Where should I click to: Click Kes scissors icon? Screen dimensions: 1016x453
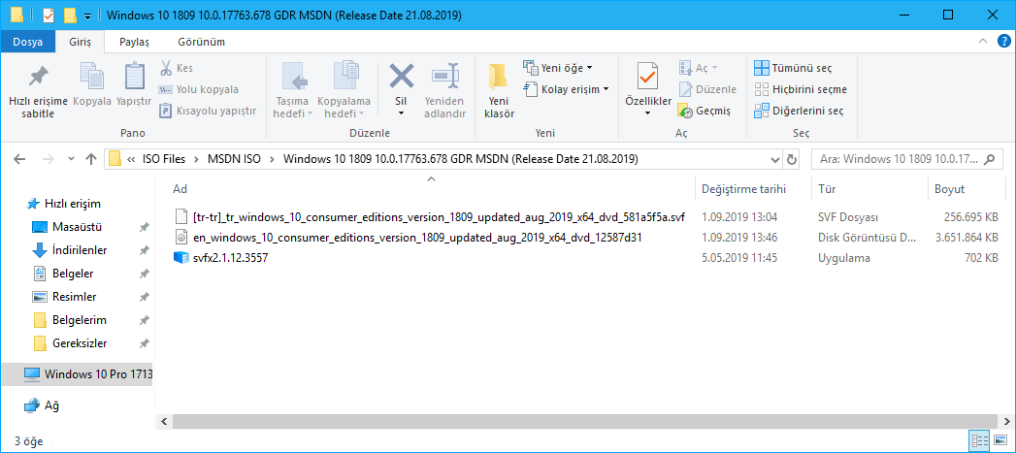point(177,68)
